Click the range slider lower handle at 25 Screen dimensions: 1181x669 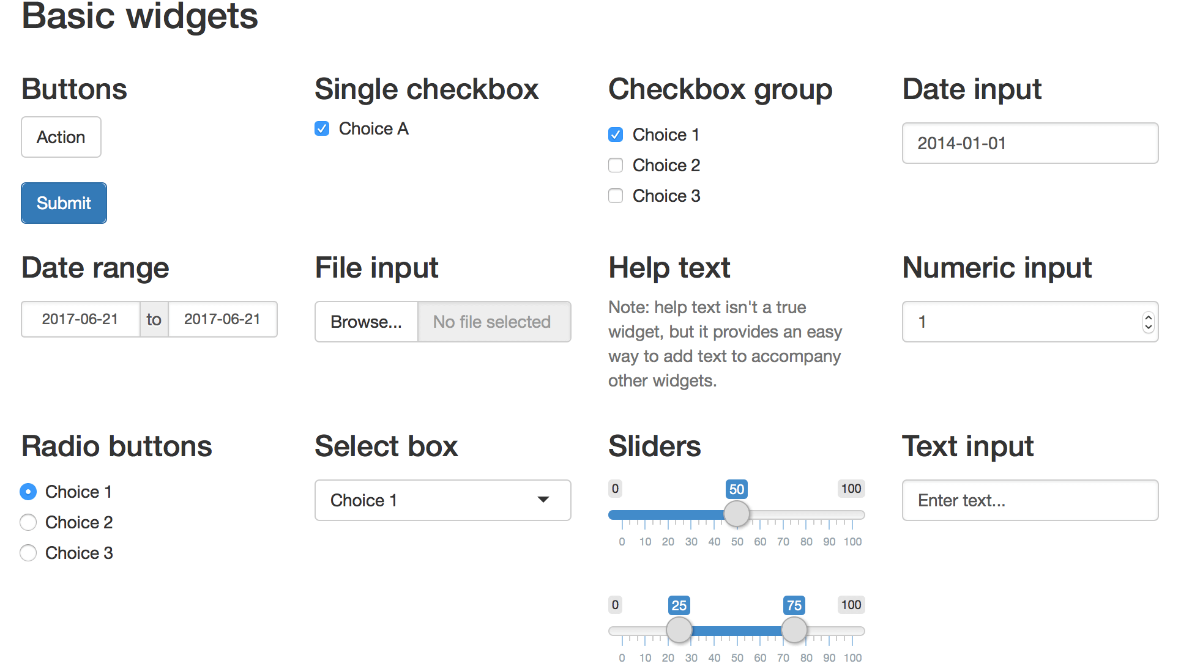(x=679, y=630)
